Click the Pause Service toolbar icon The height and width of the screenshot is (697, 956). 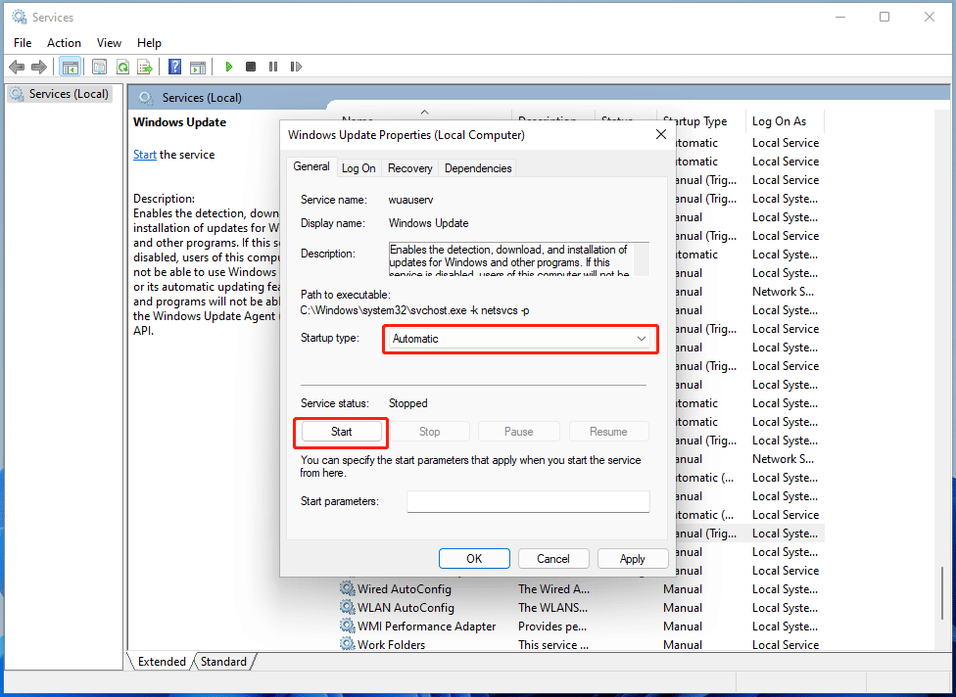tap(273, 67)
